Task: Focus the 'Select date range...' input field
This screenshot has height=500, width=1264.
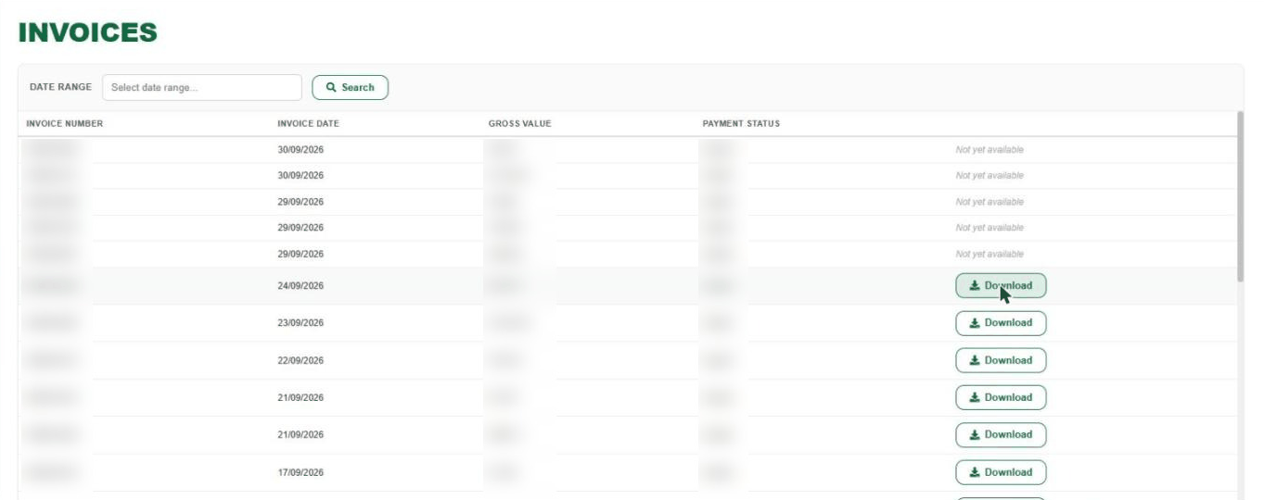Action: click(202, 87)
